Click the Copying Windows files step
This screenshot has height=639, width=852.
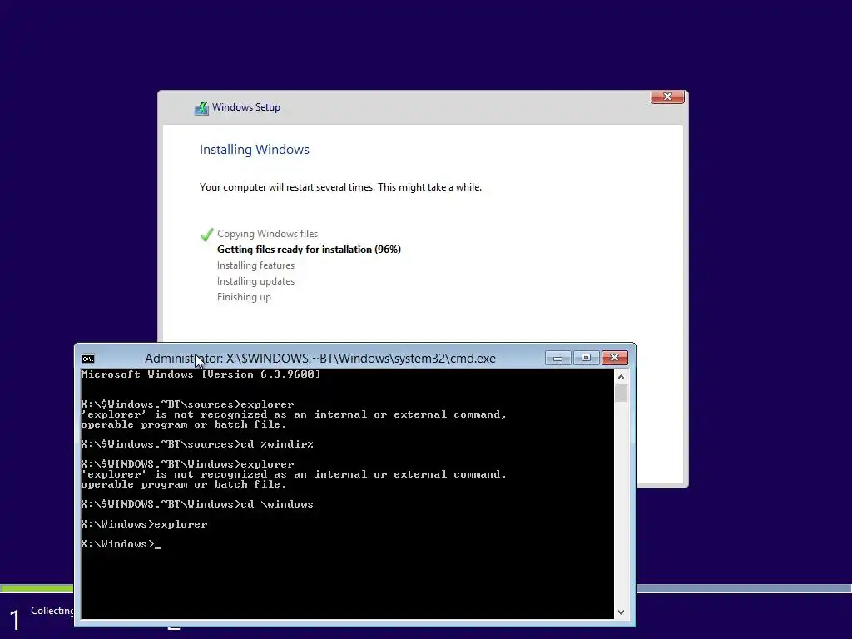tap(267, 234)
